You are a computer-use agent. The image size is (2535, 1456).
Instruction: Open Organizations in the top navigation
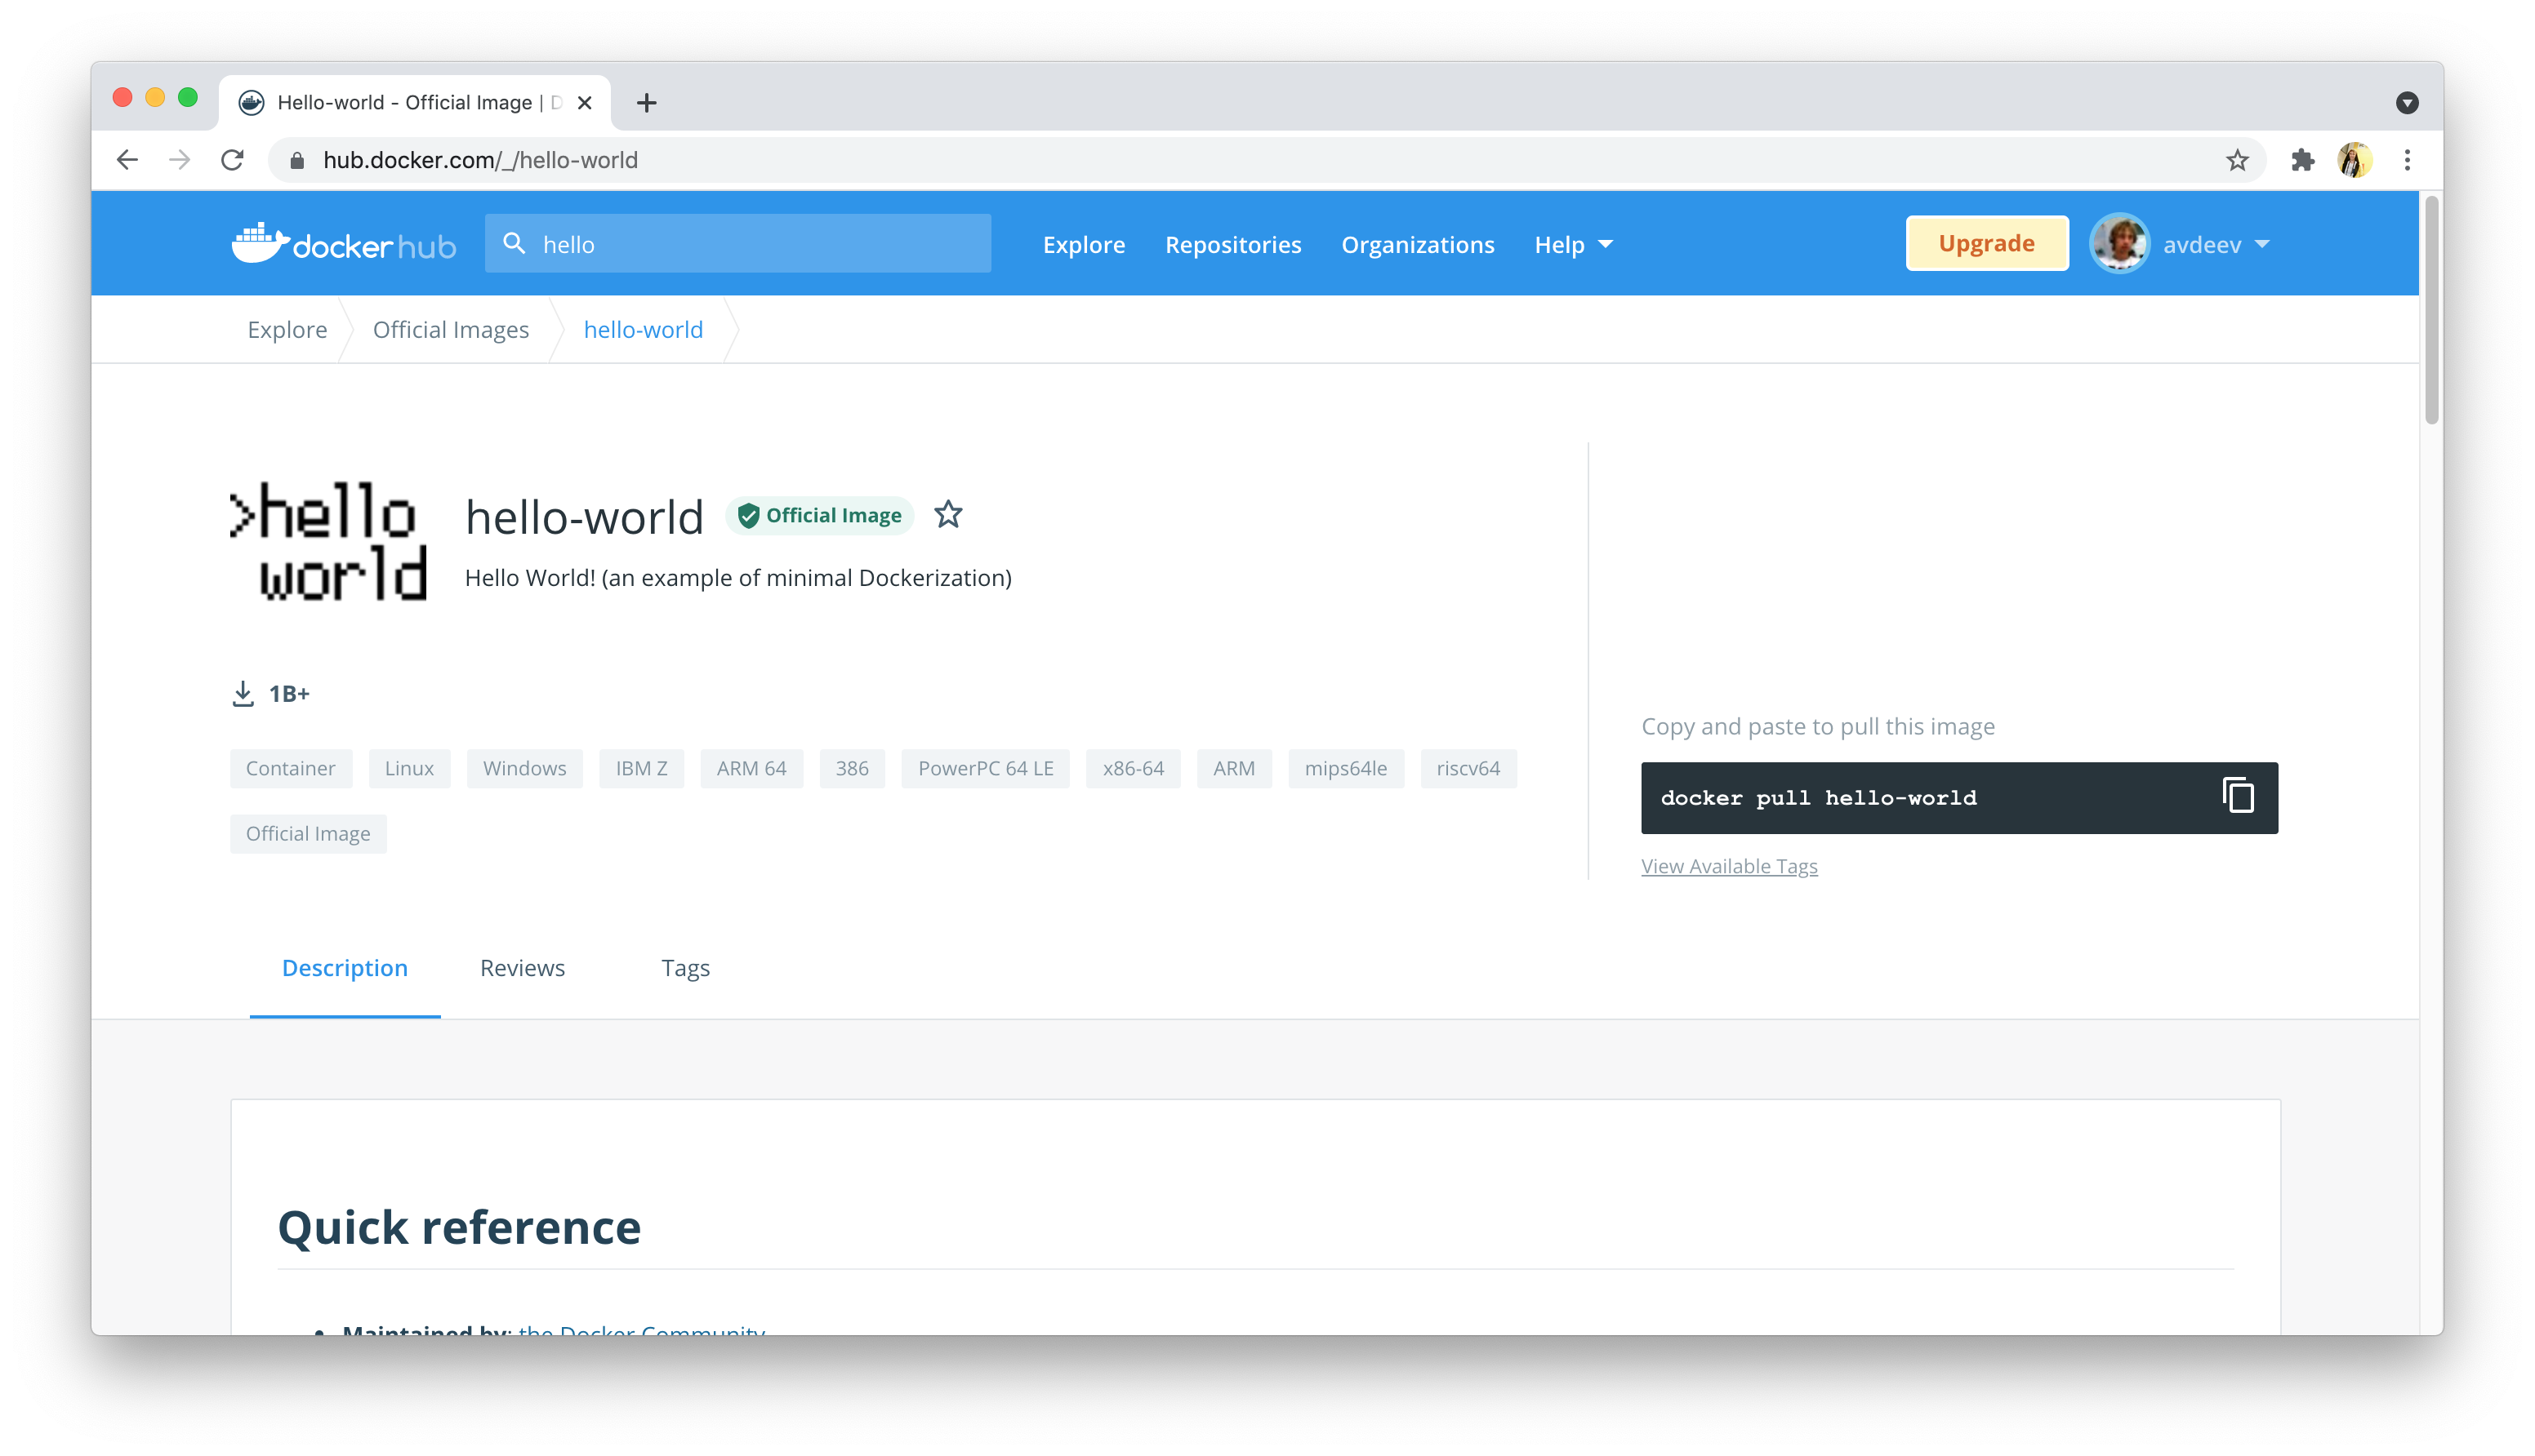coord(1418,245)
